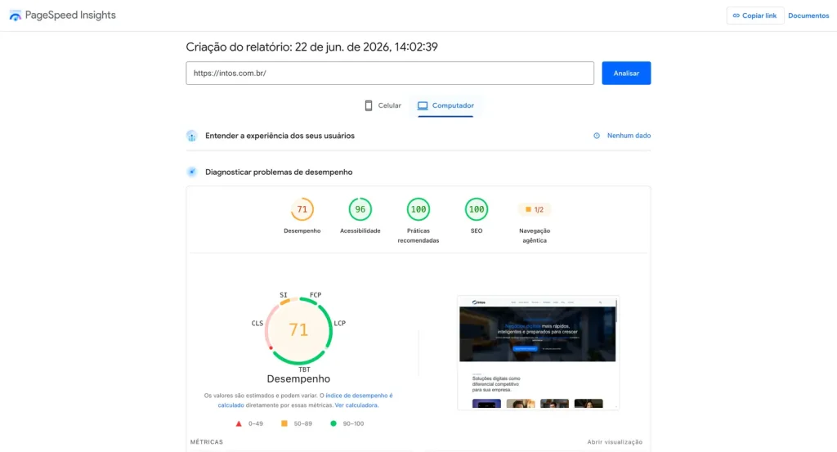Click the intos.com.br page screenshot thumbnail
837x452 pixels.
538,353
